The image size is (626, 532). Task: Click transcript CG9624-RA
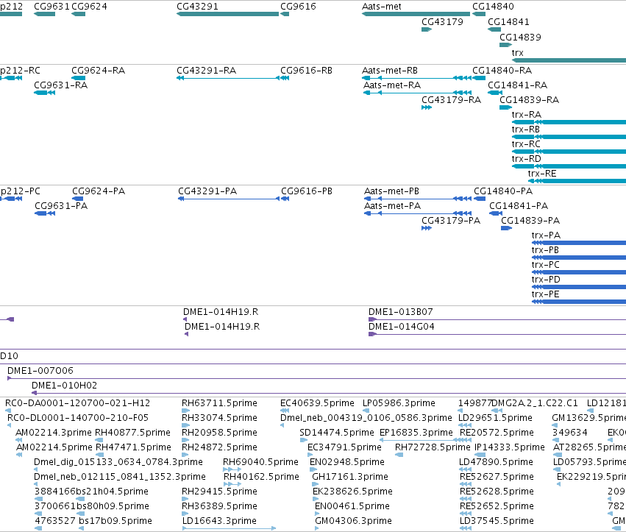99,71
